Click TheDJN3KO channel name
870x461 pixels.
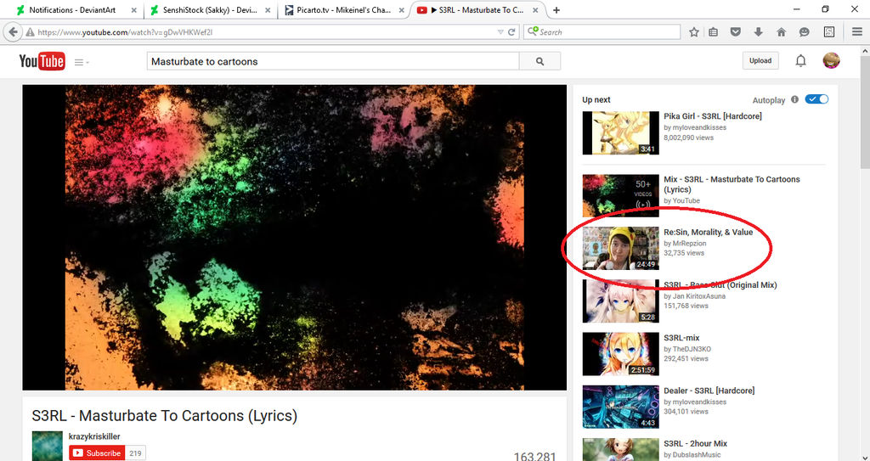692,349
